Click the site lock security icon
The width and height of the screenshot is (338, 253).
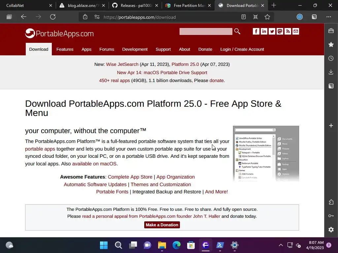[85, 17]
